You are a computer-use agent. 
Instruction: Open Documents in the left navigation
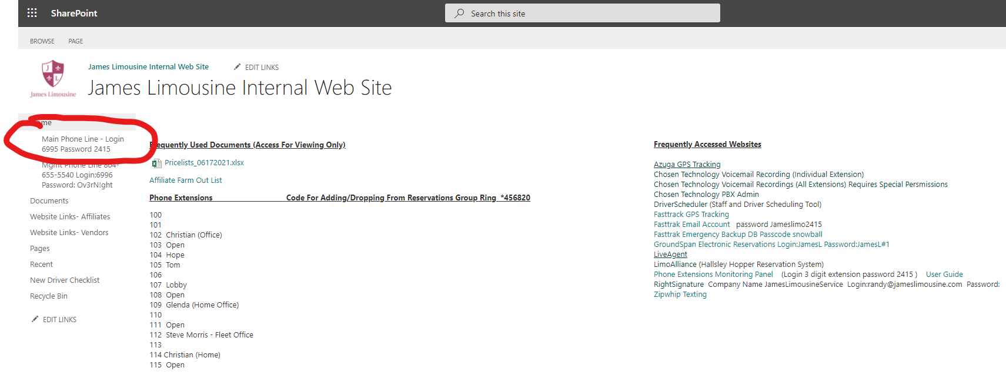pyautogui.click(x=49, y=201)
